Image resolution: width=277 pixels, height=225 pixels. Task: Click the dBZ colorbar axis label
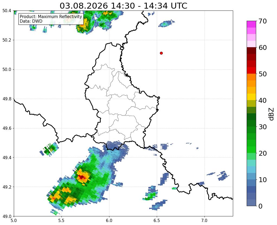coord(272,114)
